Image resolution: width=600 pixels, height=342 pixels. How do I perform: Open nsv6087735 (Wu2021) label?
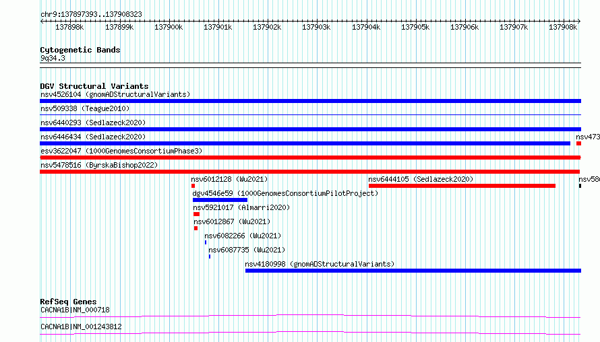click(x=247, y=250)
